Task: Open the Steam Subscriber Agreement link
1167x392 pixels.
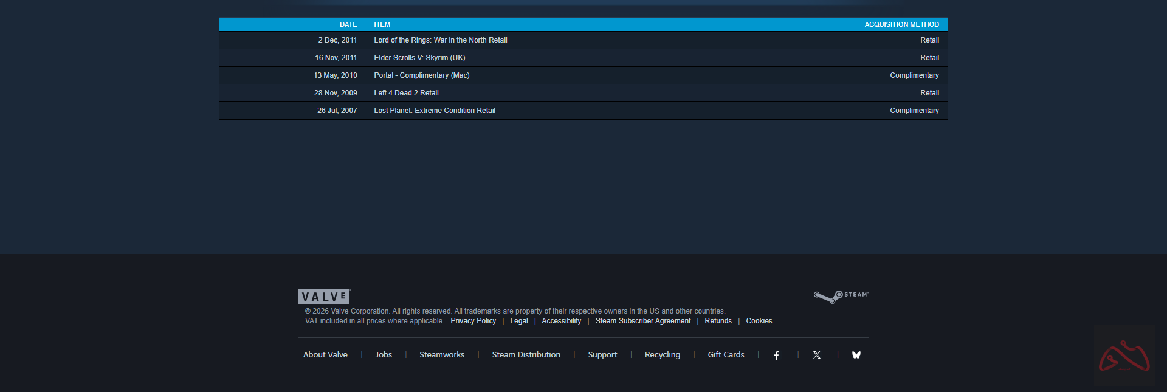Action: click(642, 321)
